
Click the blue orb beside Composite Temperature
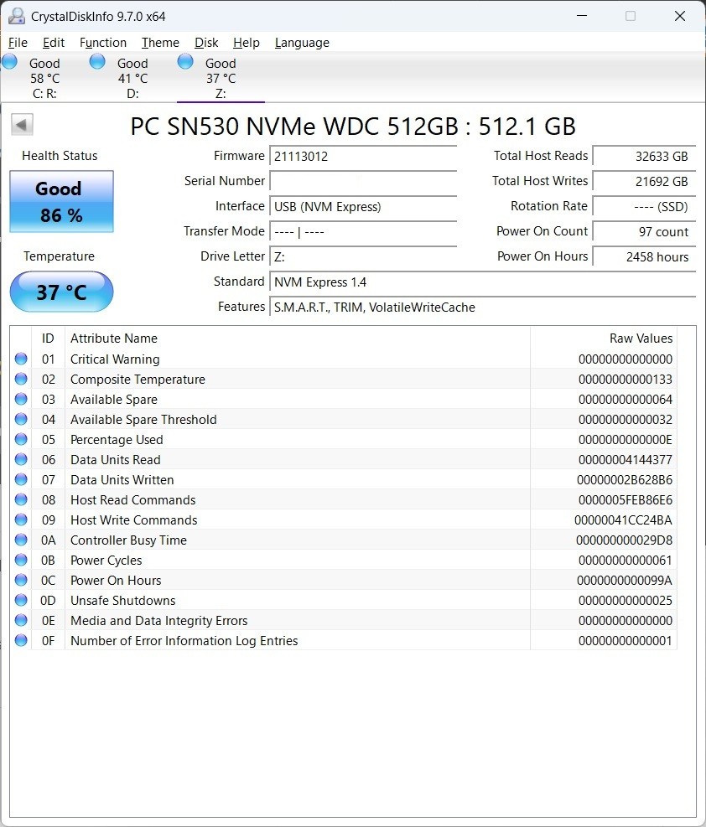point(21,380)
